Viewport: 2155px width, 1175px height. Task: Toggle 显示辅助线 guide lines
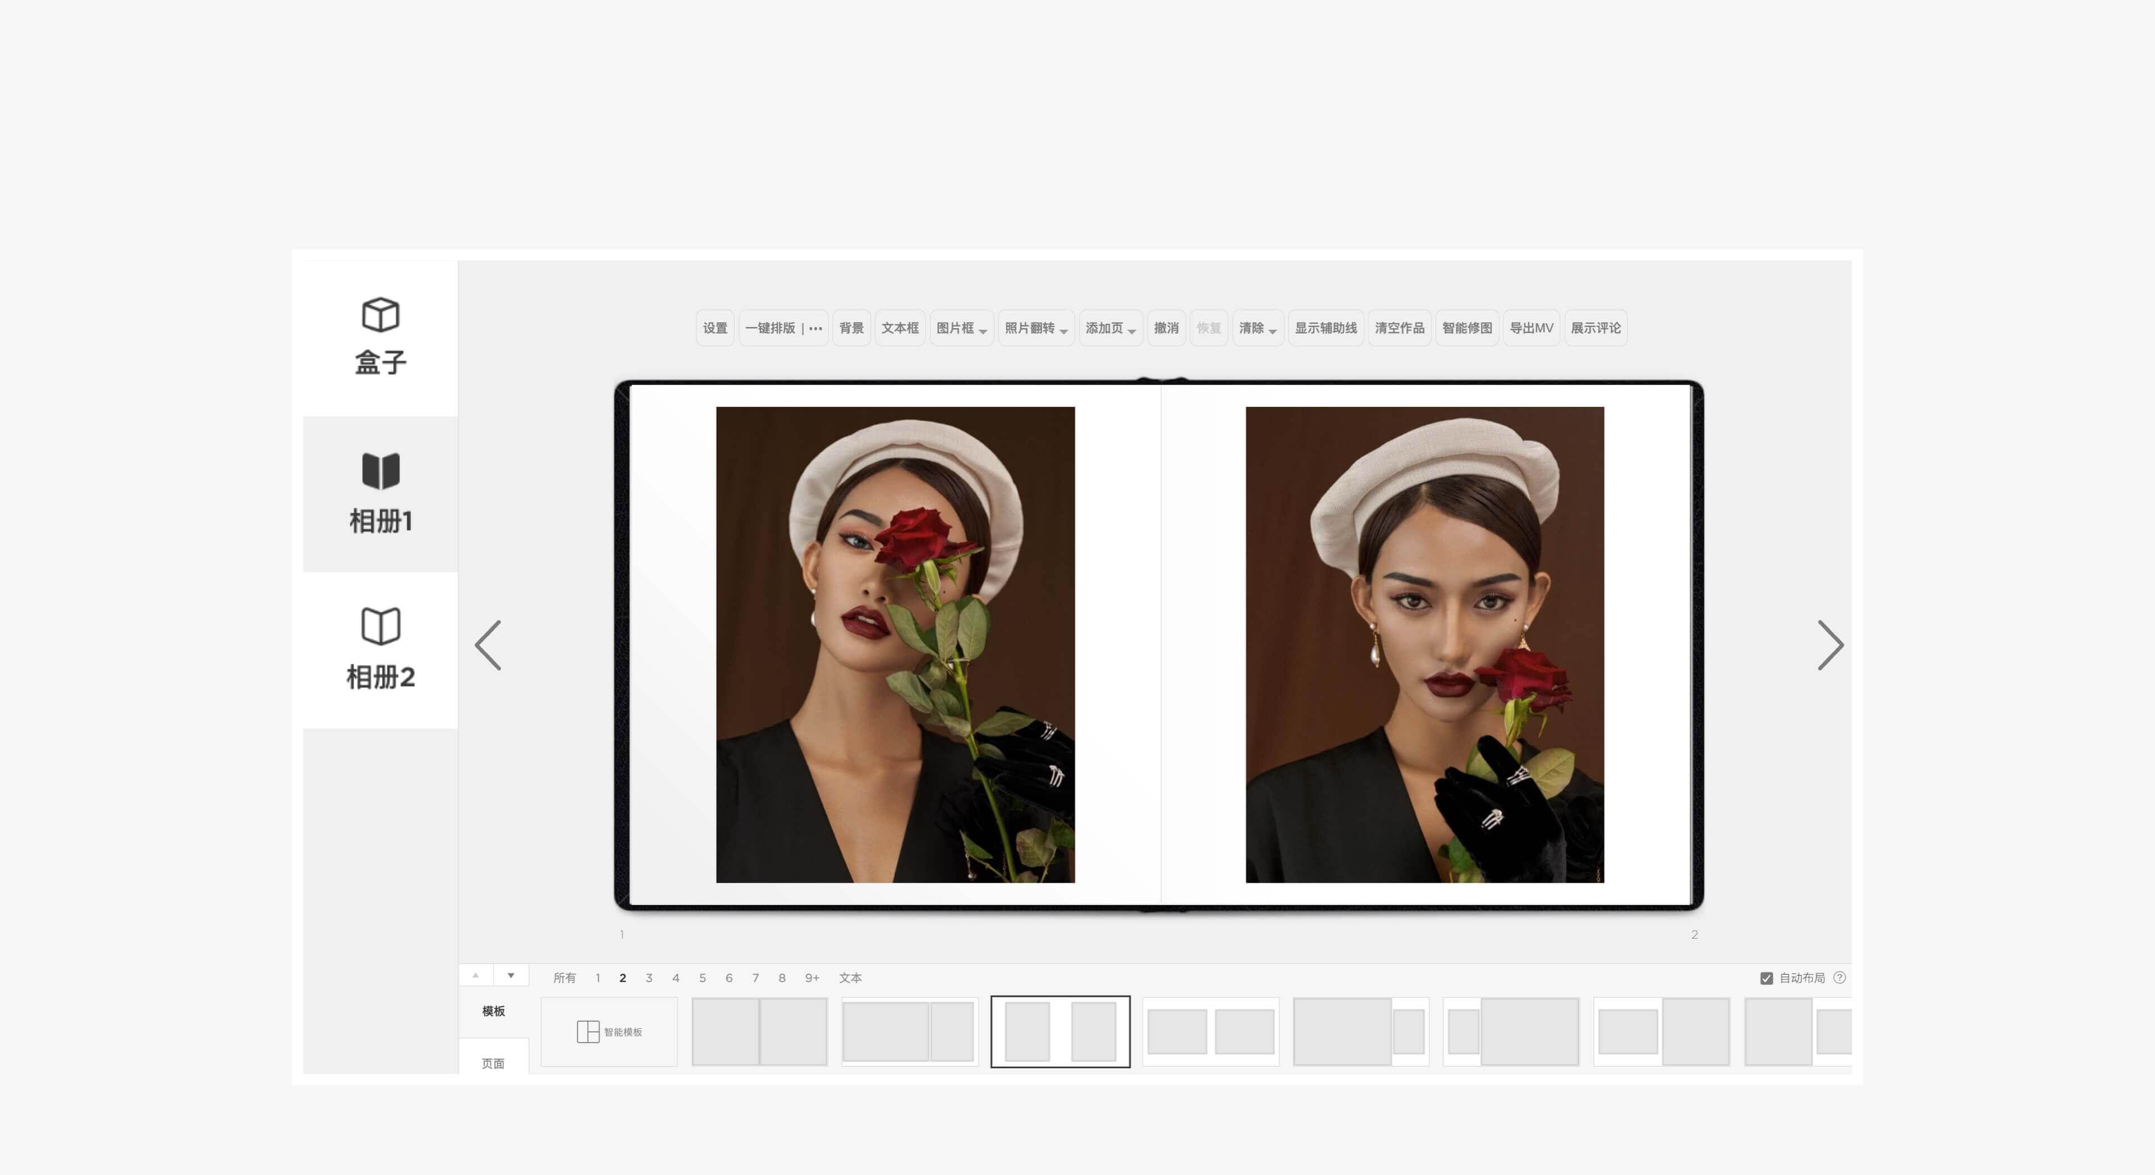coord(1325,328)
